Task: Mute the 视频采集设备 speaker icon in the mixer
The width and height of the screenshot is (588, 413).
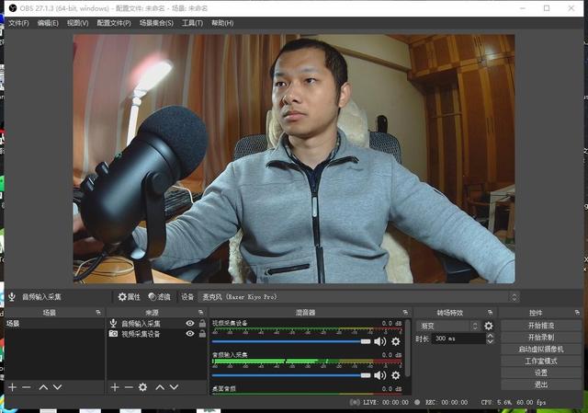Action: tap(379, 341)
